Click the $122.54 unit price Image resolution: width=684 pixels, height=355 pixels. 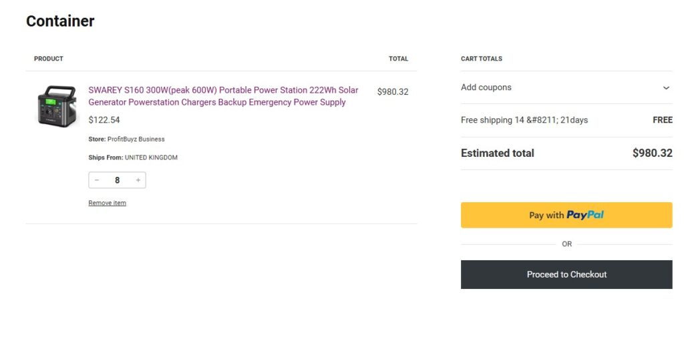(x=104, y=120)
